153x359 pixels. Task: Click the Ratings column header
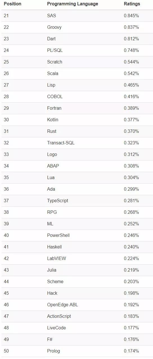point(132,4)
